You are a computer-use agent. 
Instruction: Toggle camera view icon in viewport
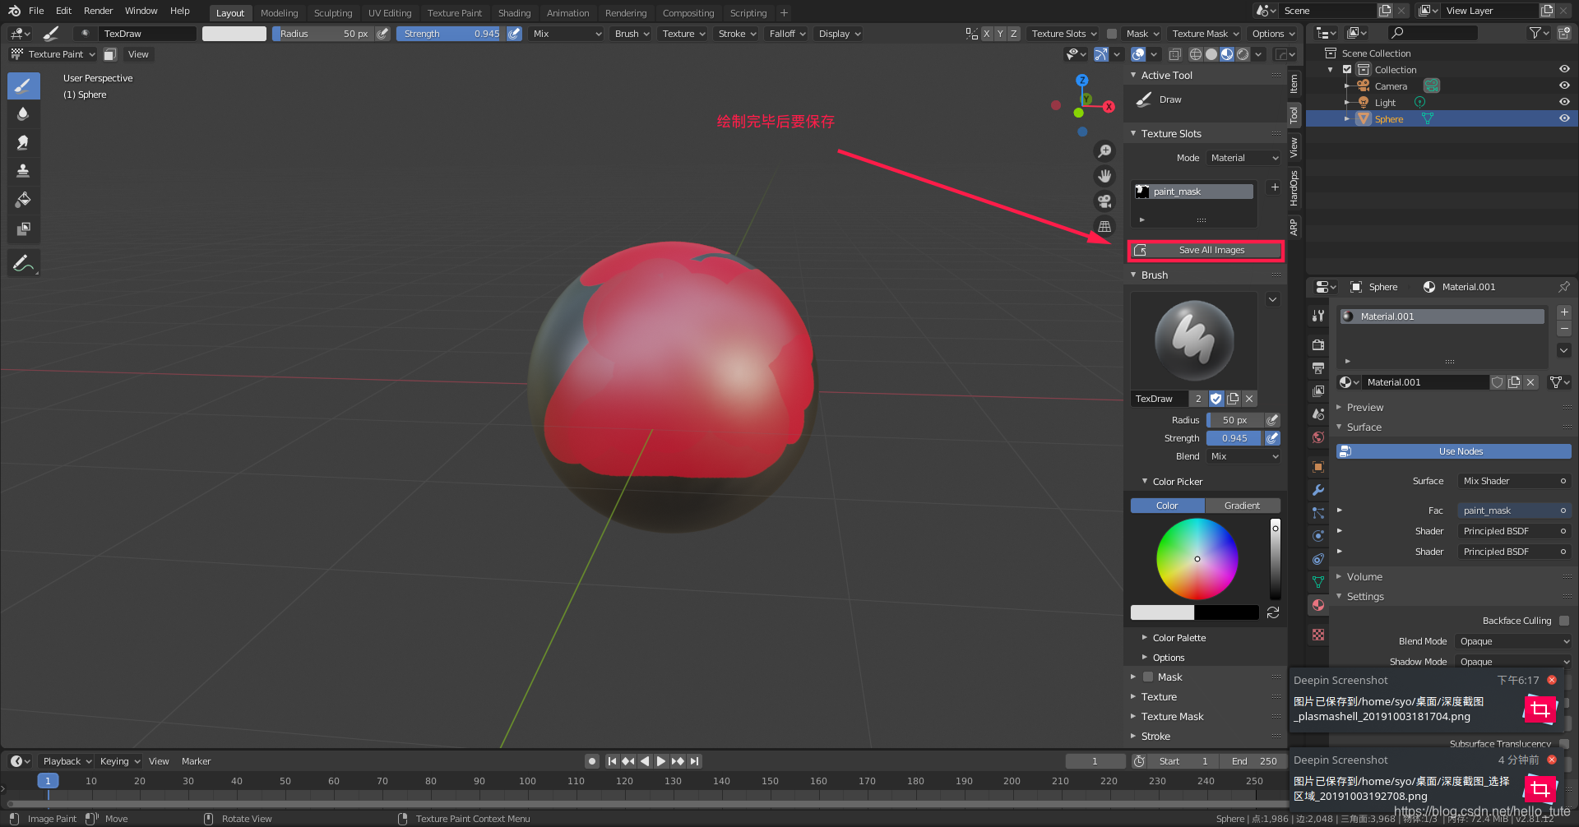click(1104, 201)
